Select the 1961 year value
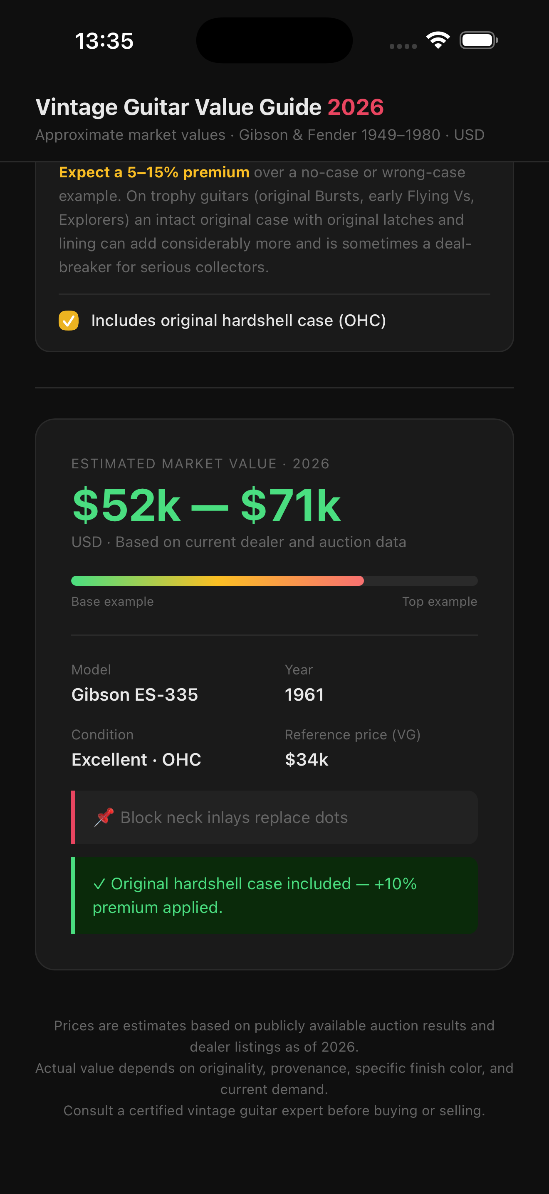The height and width of the screenshot is (1194, 549). point(304,694)
